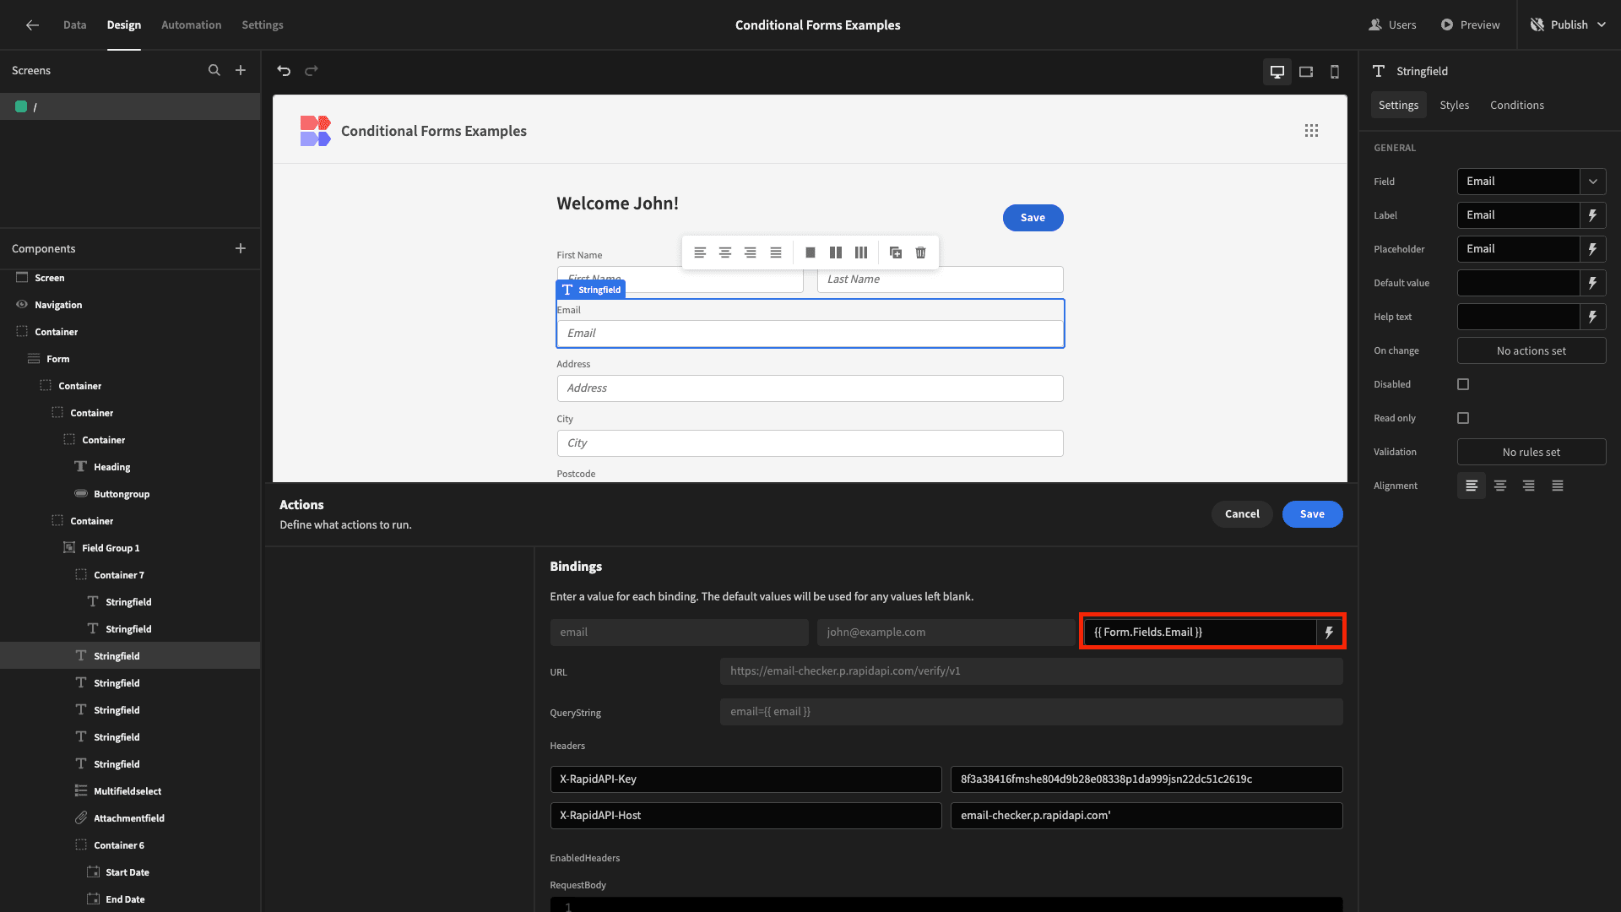Open the Label binding lightning icon
The height and width of the screenshot is (912, 1621).
1594,215
